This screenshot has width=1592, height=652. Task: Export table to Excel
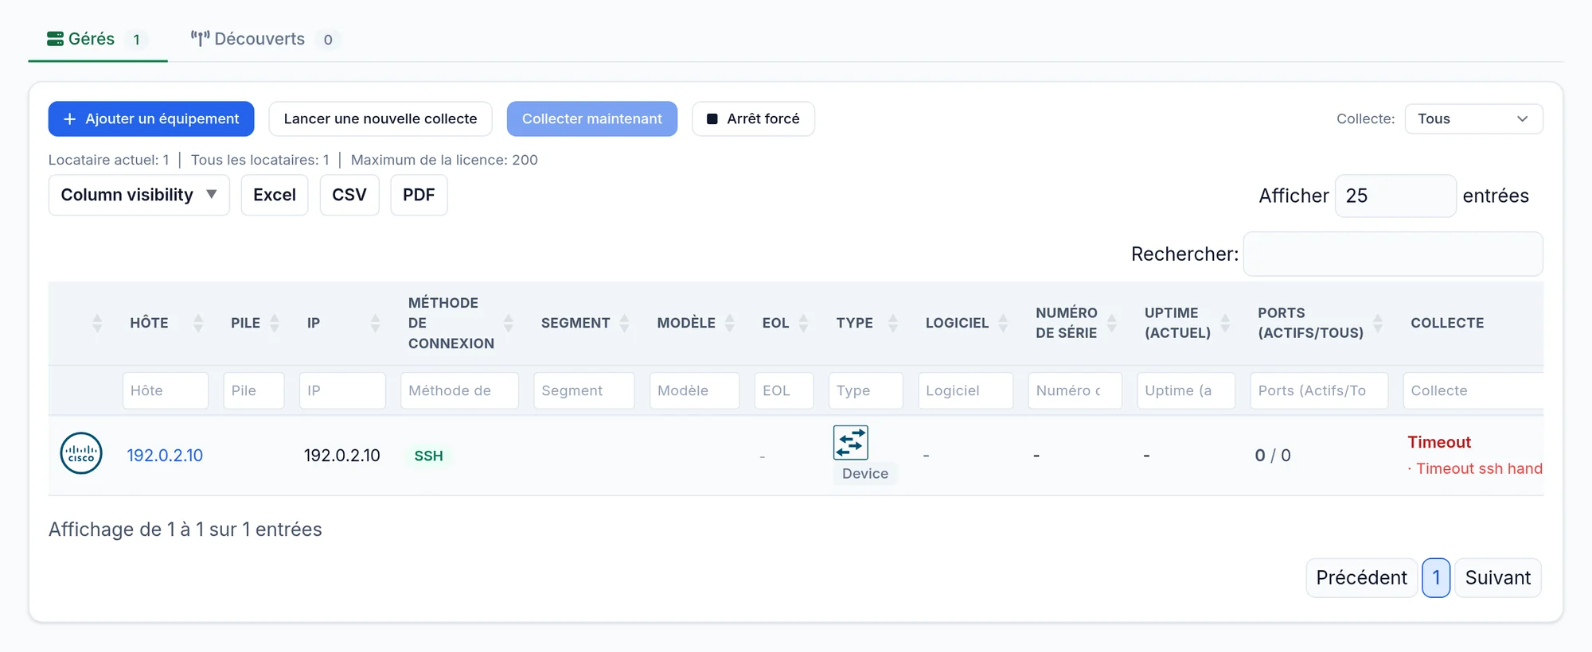[x=275, y=195]
